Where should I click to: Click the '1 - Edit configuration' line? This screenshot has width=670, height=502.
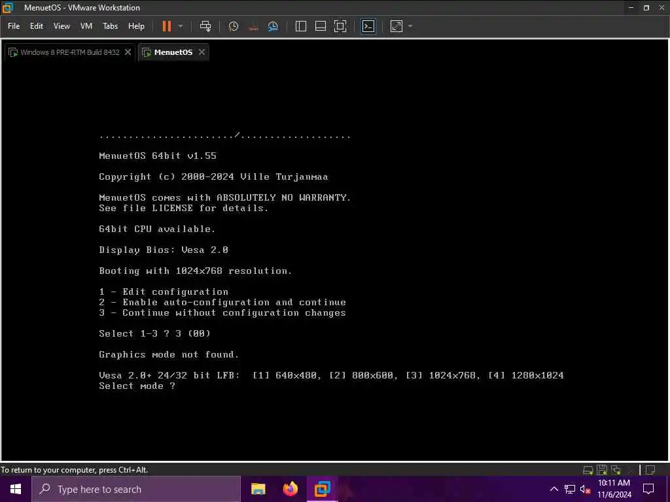(164, 292)
